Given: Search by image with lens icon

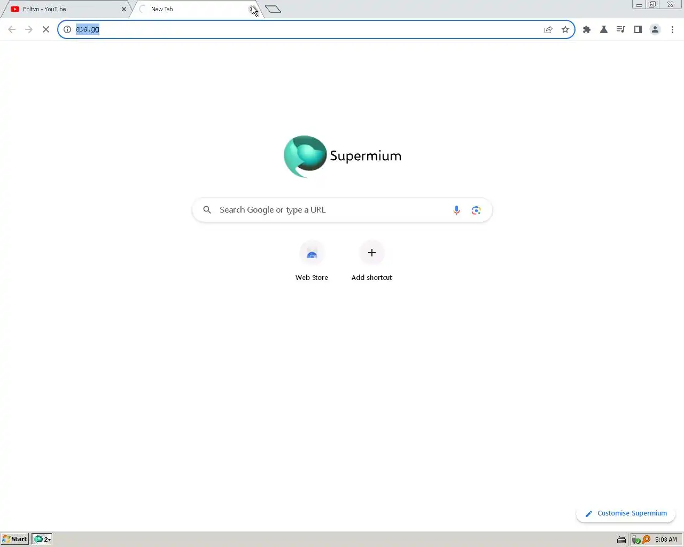Looking at the screenshot, I should [476, 210].
